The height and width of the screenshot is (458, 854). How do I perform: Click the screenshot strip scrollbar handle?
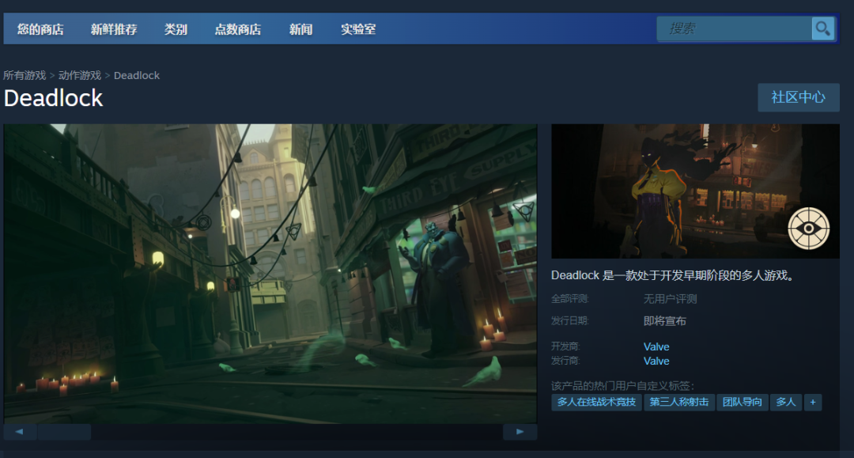[x=64, y=432]
